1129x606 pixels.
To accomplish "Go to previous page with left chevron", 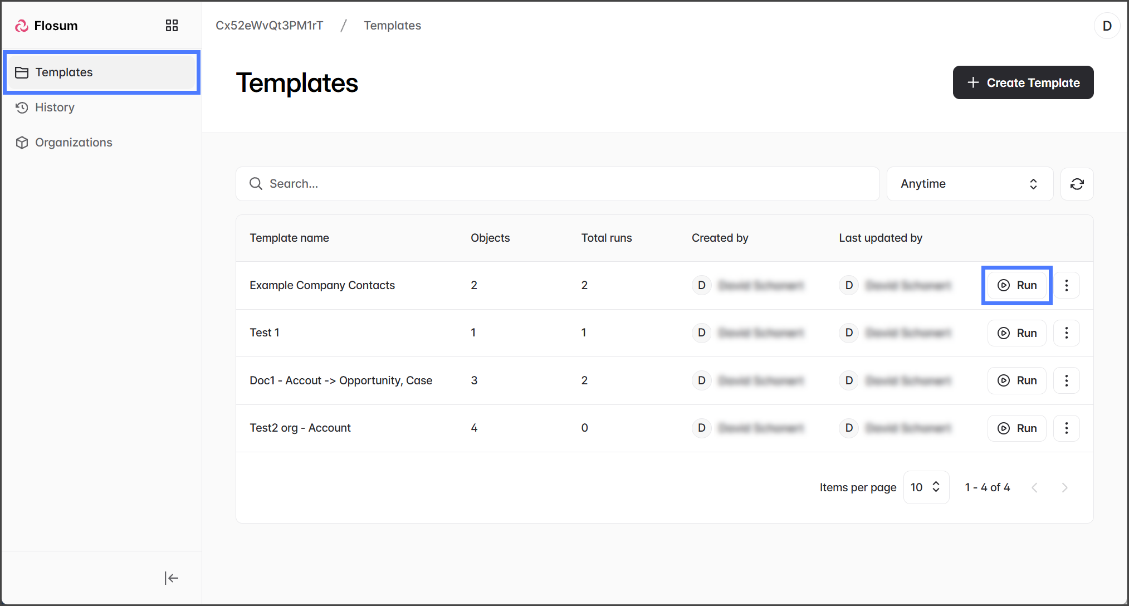I will (x=1034, y=488).
